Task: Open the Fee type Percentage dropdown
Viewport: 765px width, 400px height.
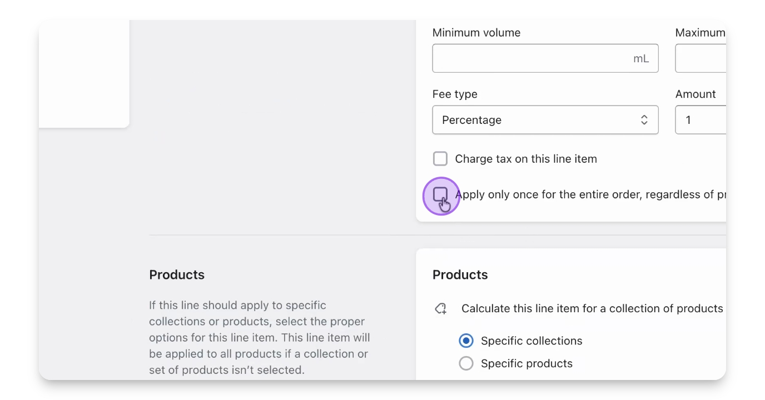Action: (545, 120)
